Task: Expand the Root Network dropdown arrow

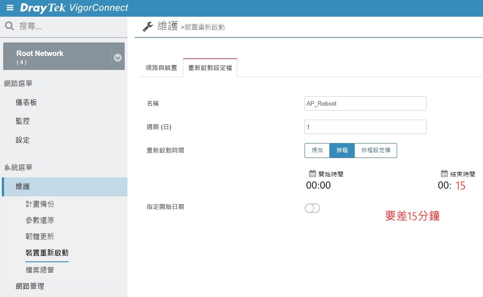Action: click(117, 58)
